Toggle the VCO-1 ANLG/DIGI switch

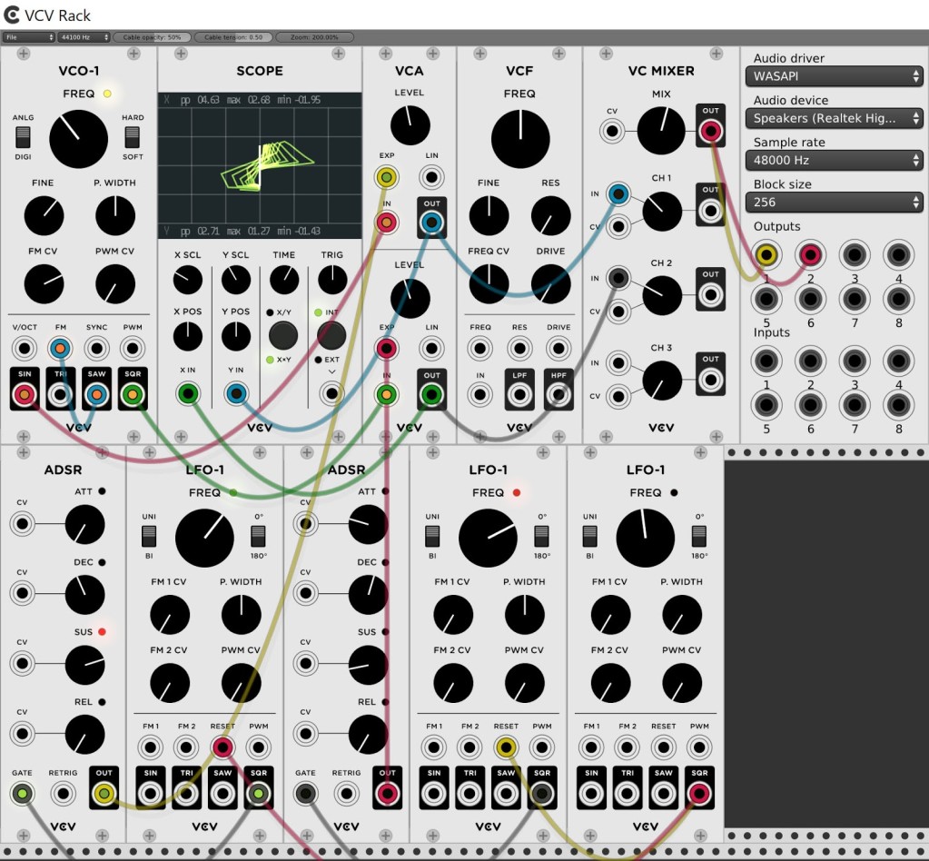24,137
